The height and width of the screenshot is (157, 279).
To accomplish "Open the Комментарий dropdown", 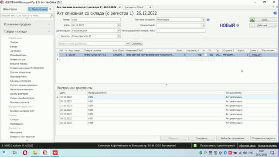I will tap(204, 25).
